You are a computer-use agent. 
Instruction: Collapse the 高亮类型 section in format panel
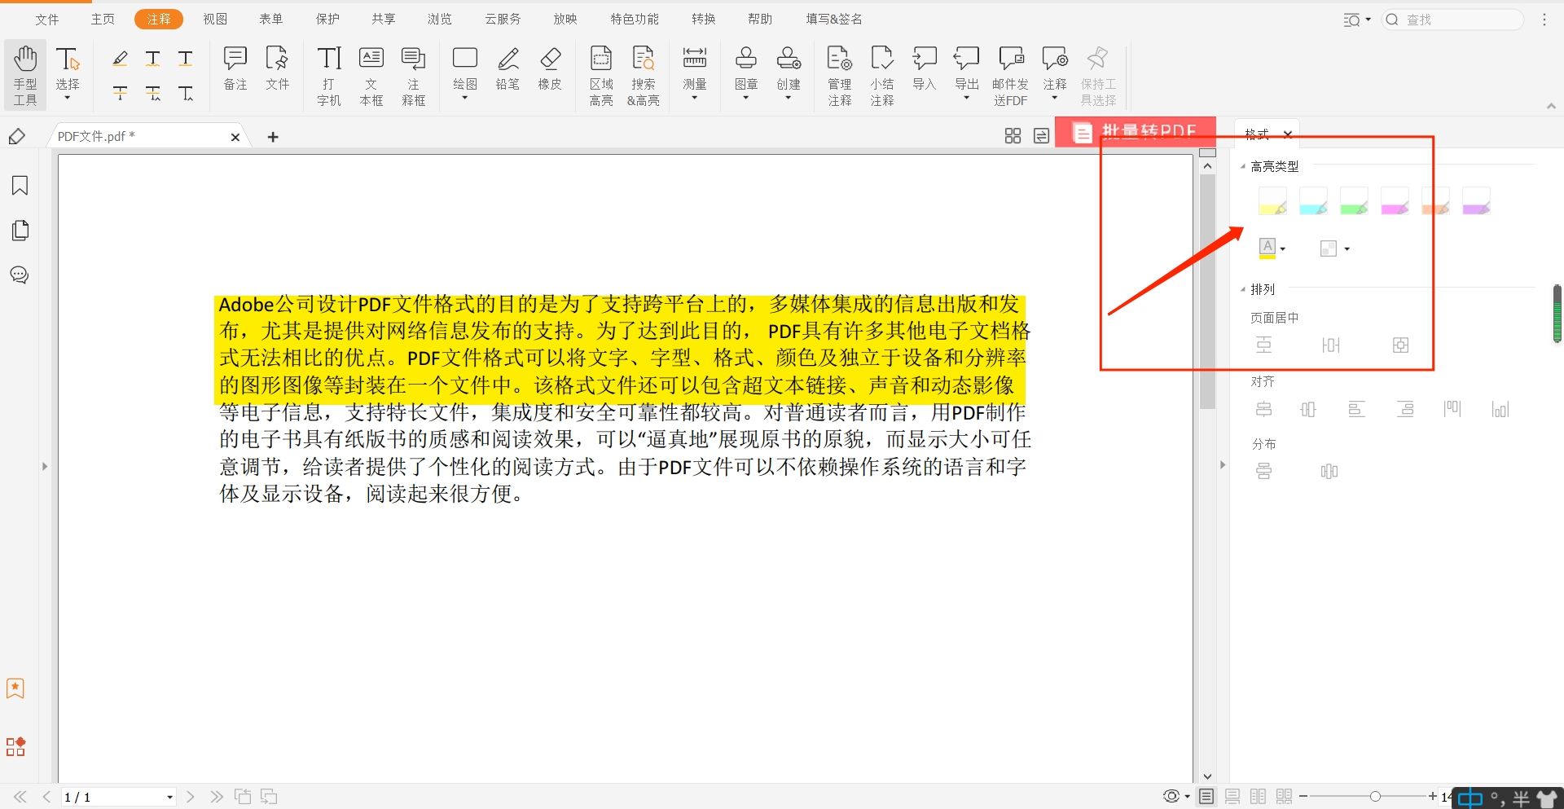coord(1244,165)
